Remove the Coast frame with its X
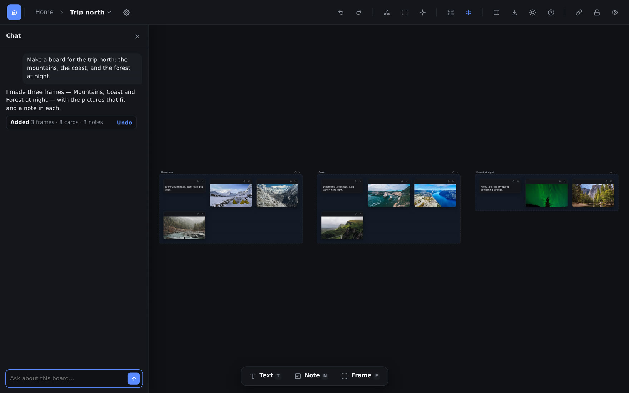The image size is (629, 393). point(457,172)
